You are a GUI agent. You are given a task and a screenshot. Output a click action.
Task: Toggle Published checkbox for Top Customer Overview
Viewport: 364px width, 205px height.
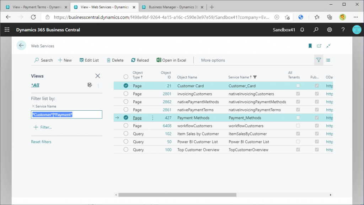pos(317,149)
